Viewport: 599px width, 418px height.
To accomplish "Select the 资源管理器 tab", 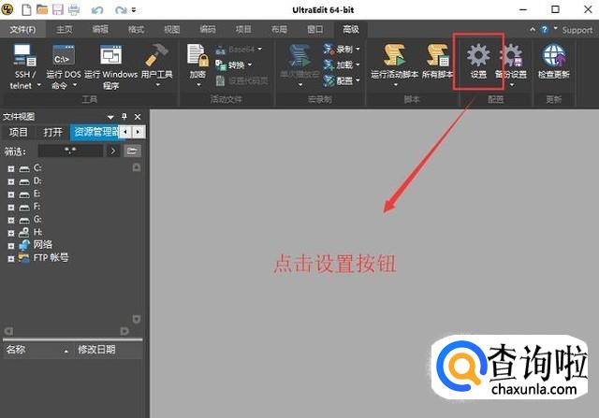I will point(95,132).
